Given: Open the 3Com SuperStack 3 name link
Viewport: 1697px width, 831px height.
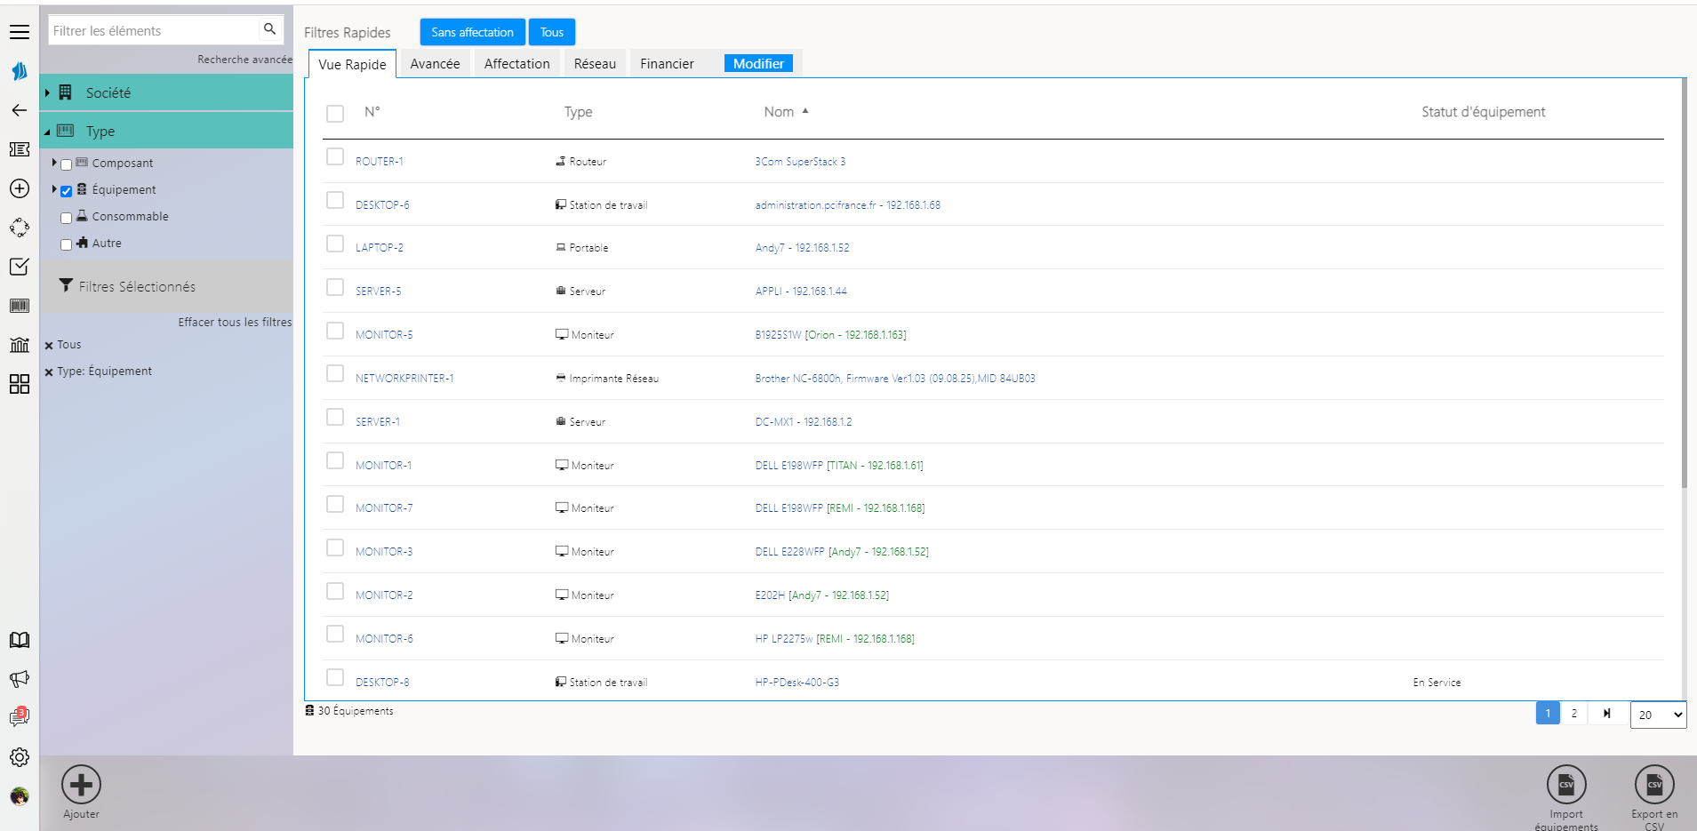Looking at the screenshot, I should click(x=800, y=162).
